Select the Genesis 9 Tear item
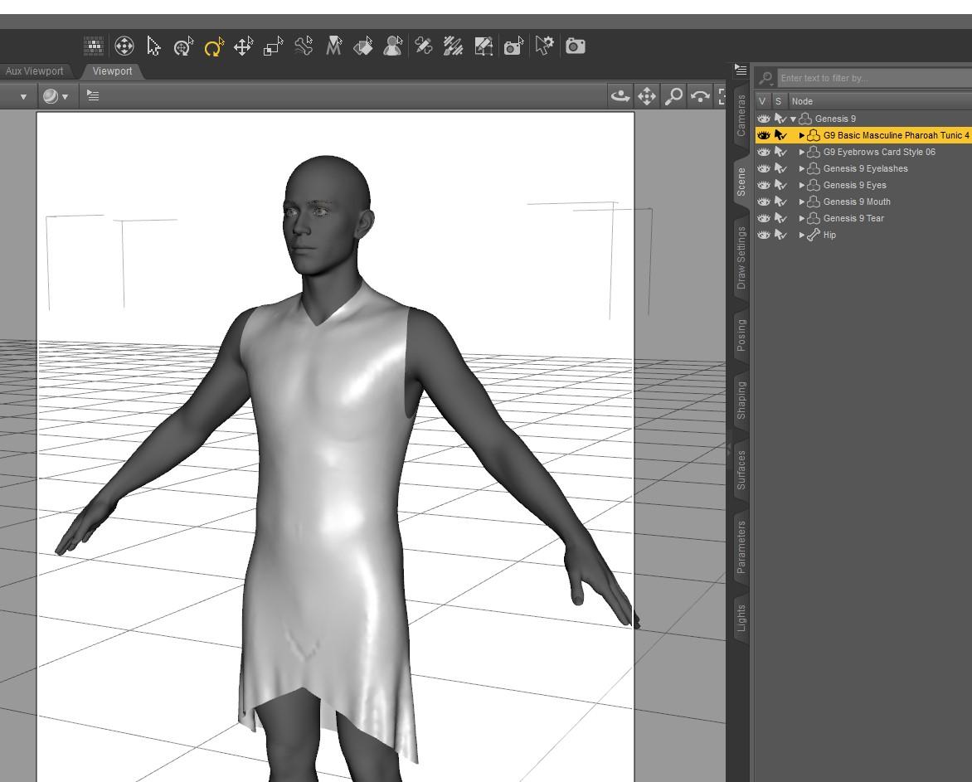 coord(853,218)
